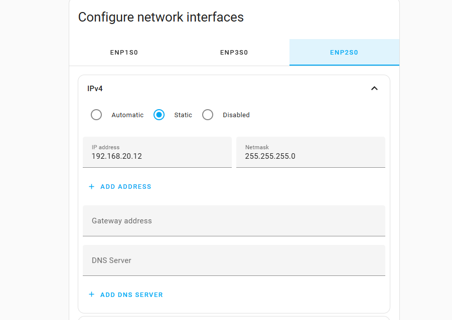Screen dimensions: 452x320
Task: Click the plus icon beside Add DNS Server
Action: (91, 294)
